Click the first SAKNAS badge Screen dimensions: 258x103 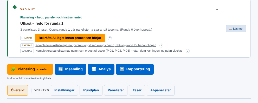tap(27, 45)
